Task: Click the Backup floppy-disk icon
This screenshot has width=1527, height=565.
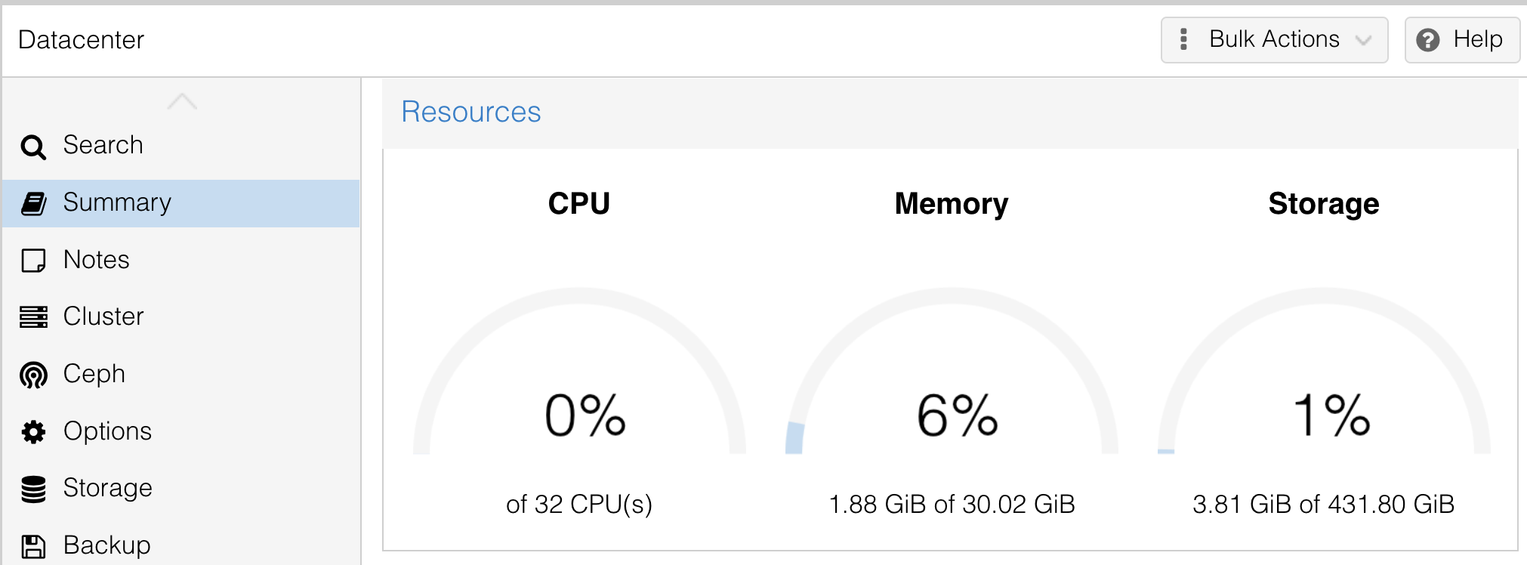Action: pos(33,546)
